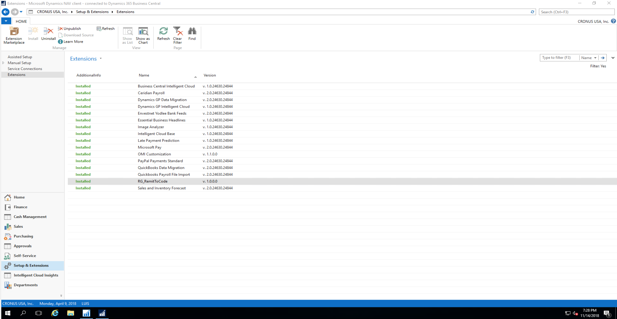Open File Explorer from taskbar
617x319 pixels.
pos(71,313)
